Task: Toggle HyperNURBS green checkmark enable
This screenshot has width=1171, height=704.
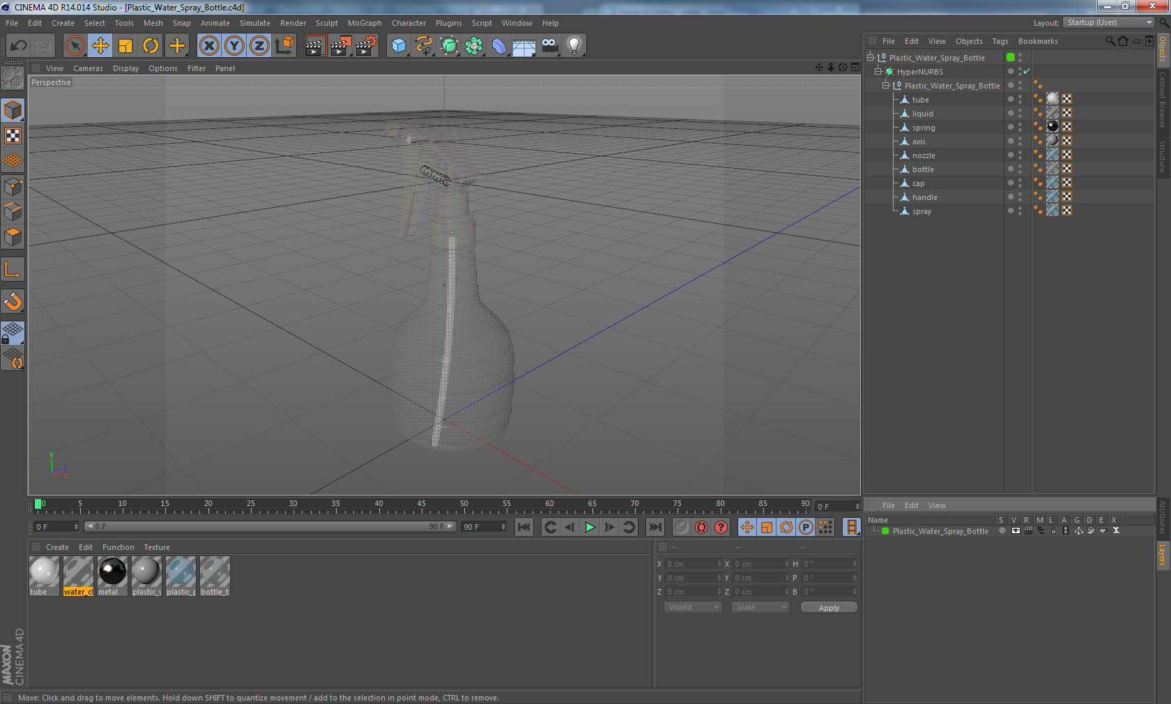Action: click(1027, 71)
